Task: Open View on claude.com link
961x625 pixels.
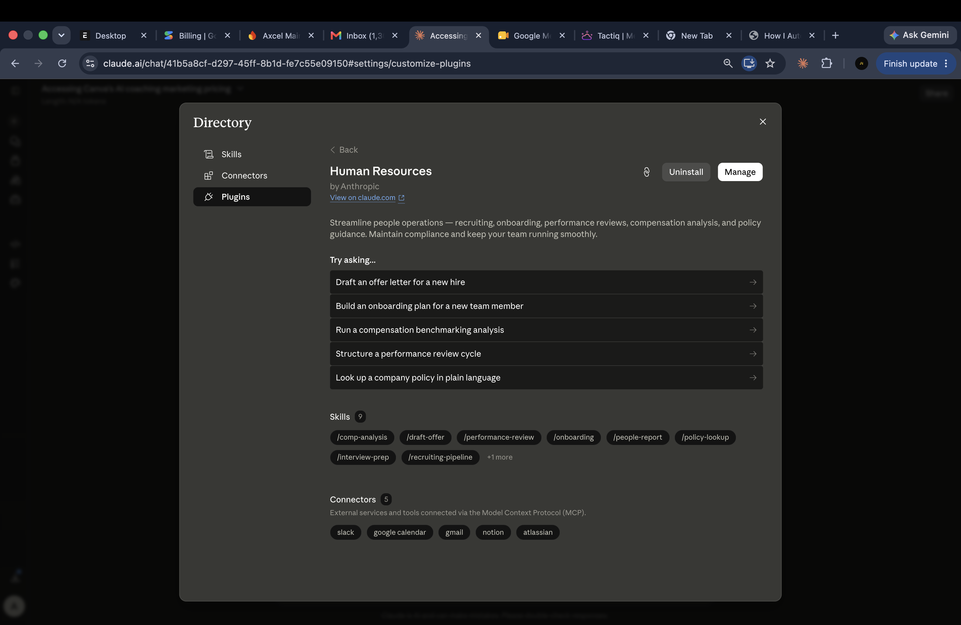Action: [367, 198]
